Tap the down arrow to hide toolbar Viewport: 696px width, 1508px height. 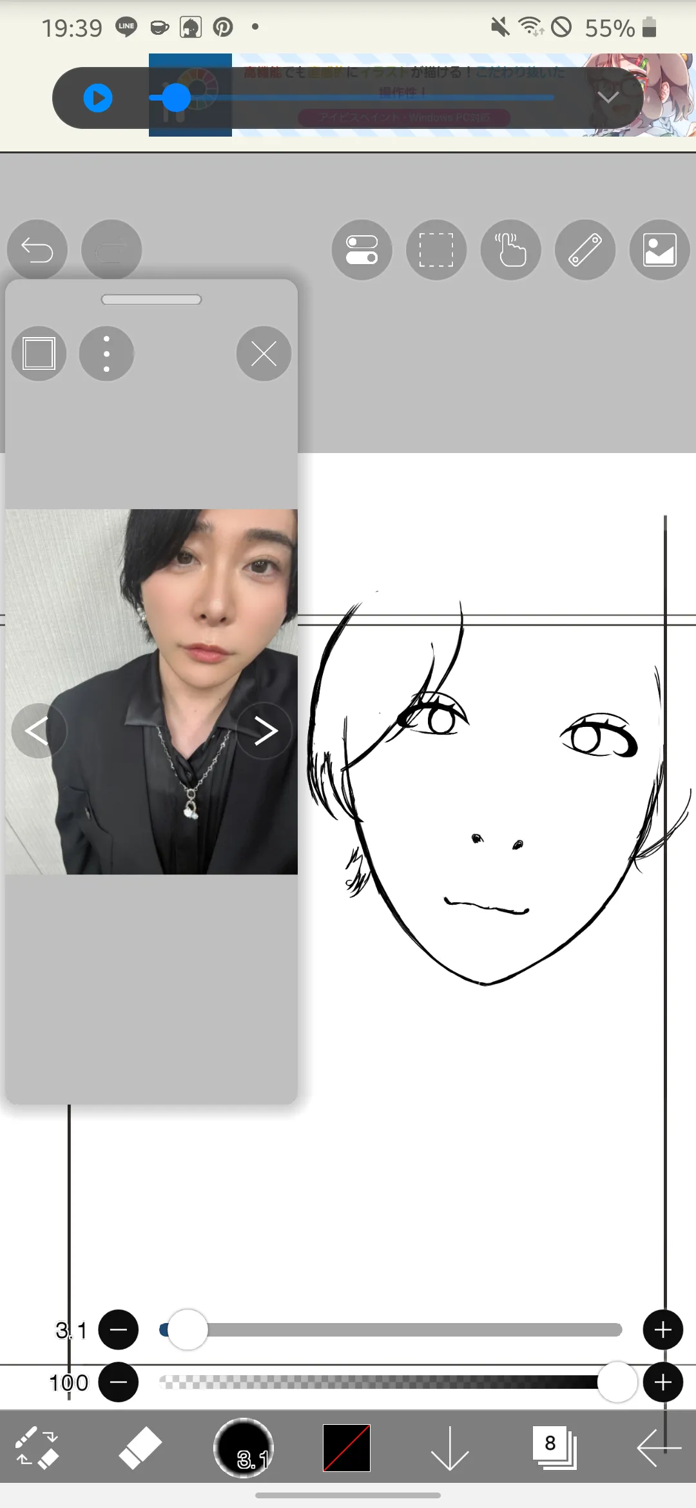(x=450, y=1447)
